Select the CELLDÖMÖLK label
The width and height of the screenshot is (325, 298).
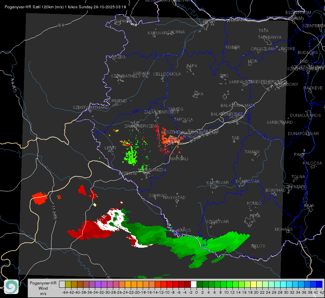(167, 74)
